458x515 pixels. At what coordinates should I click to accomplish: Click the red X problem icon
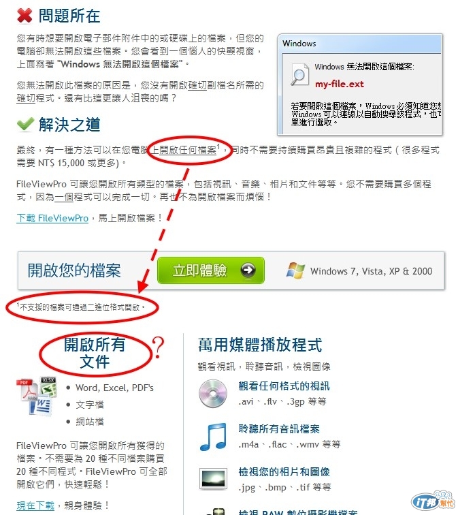[24, 16]
